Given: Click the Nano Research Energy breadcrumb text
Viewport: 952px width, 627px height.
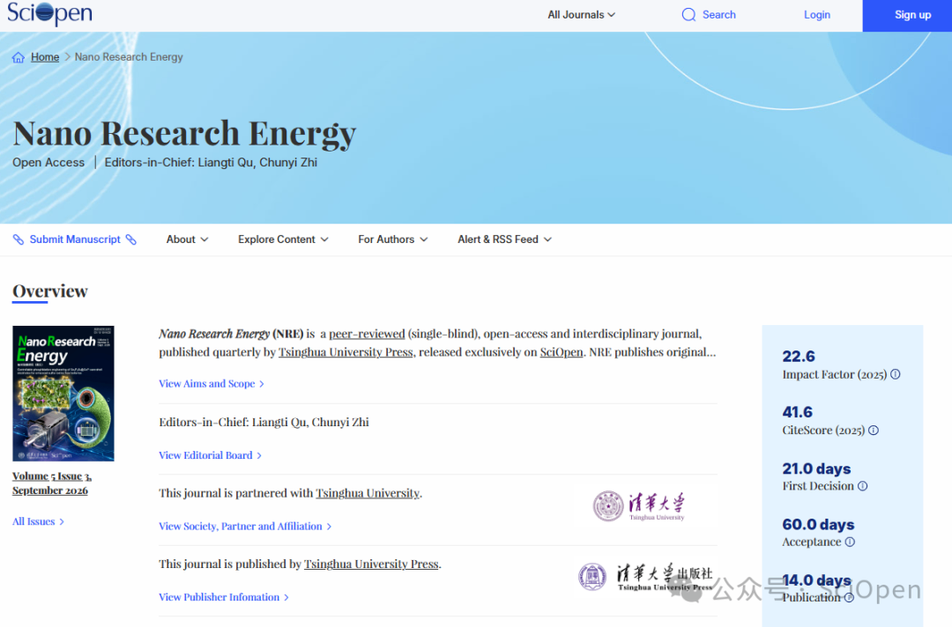Looking at the screenshot, I should (x=129, y=57).
